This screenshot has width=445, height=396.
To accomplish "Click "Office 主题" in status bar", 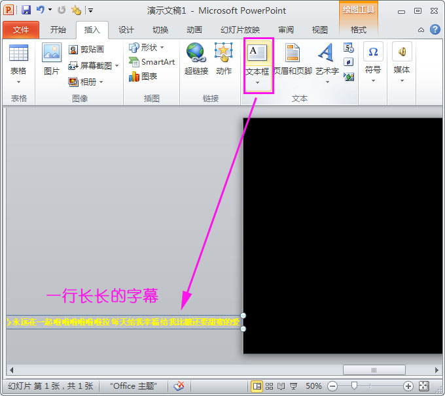I will [133, 386].
